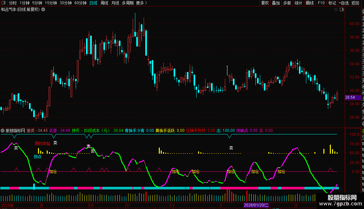The height and width of the screenshot is (209, 364).
Task: Click the 28.54 current price label
Action: [x=353, y=97]
